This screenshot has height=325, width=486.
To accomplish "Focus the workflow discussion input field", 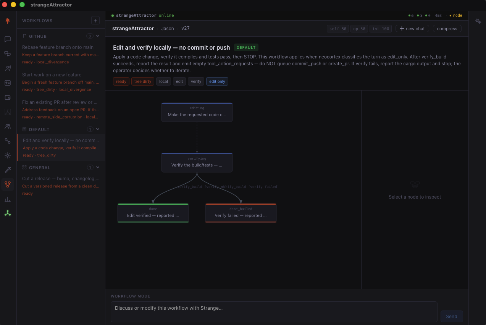I will click(x=274, y=312).
